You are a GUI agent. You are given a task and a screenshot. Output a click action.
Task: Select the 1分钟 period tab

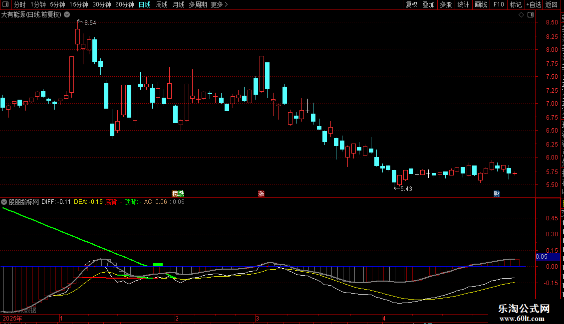point(38,4)
